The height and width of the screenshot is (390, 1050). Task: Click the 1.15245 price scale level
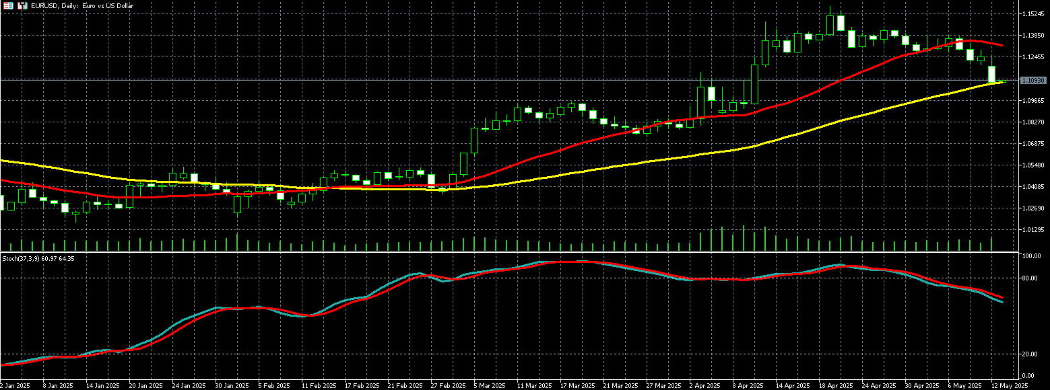coord(1032,14)
